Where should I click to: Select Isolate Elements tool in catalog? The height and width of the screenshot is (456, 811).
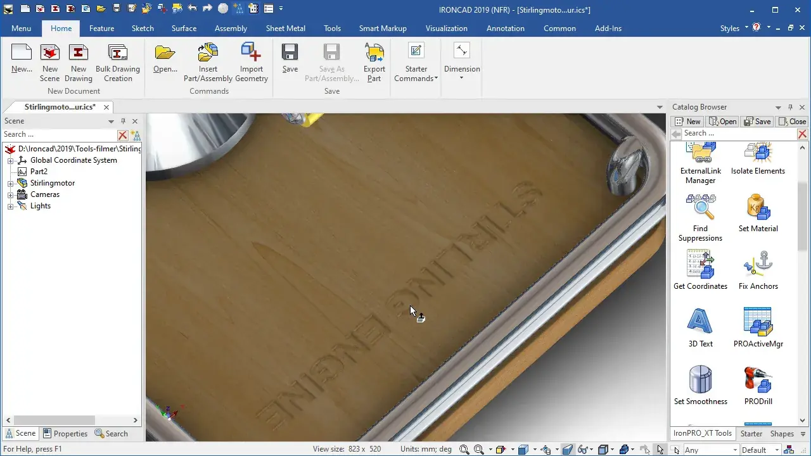point(758,159)
